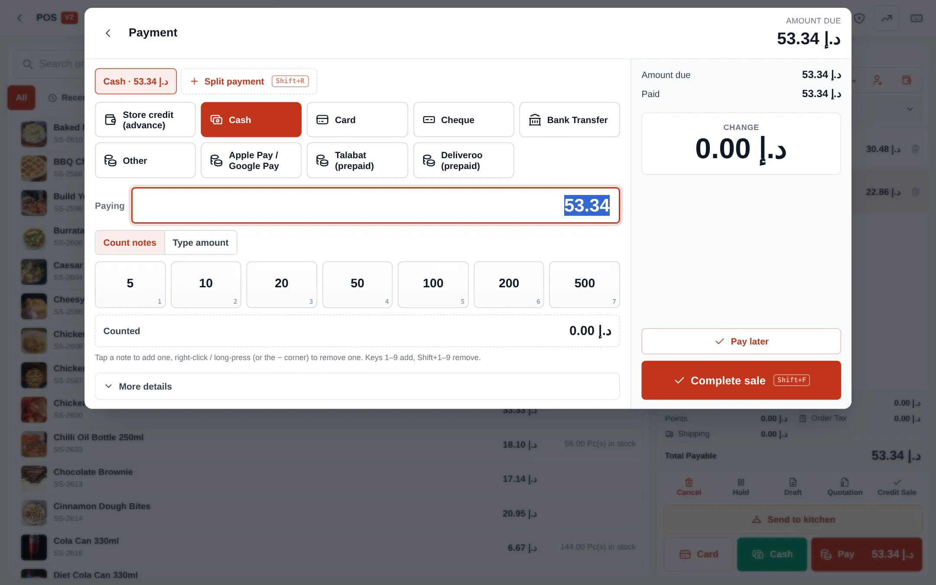This screenshot has width=936, height=585.
Task: Select Bank Transfer payment method
Action: click(569, 120)
